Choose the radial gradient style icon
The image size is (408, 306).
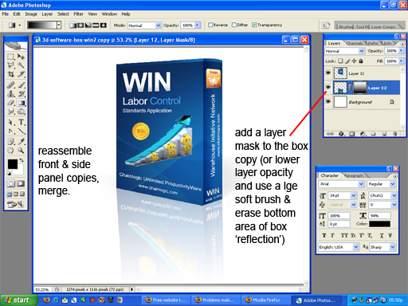click(x=80, y=25)
